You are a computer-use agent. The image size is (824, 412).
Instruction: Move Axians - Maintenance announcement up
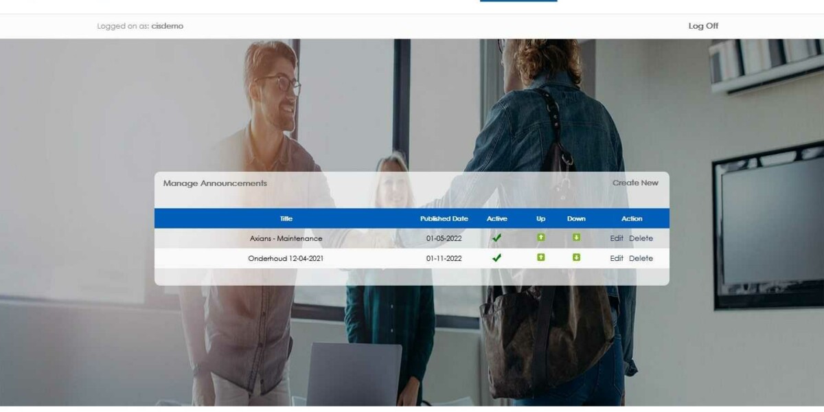(x=541, y=238)
